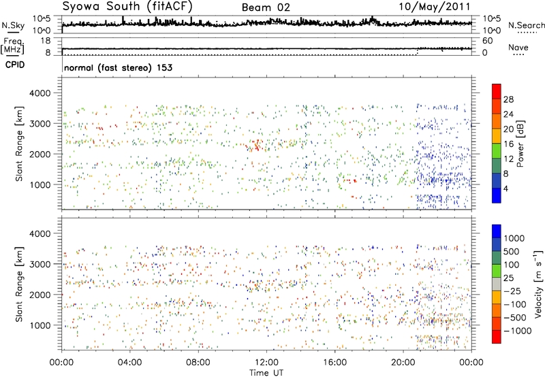Click the "20:00" time tick label

coord(403,363)
